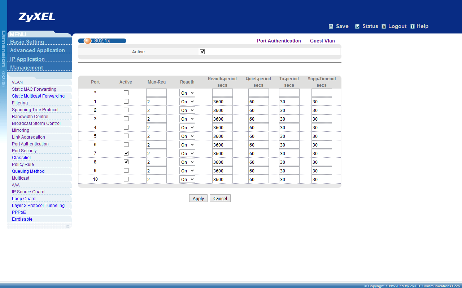Expand the Reauth dropdown for port 8
Image resolution: width=462 pixels, height=288 pixels.
[187, 162]
